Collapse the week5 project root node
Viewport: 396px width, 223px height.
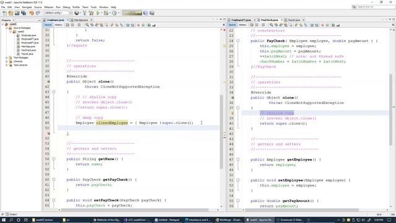coord(2,24)
